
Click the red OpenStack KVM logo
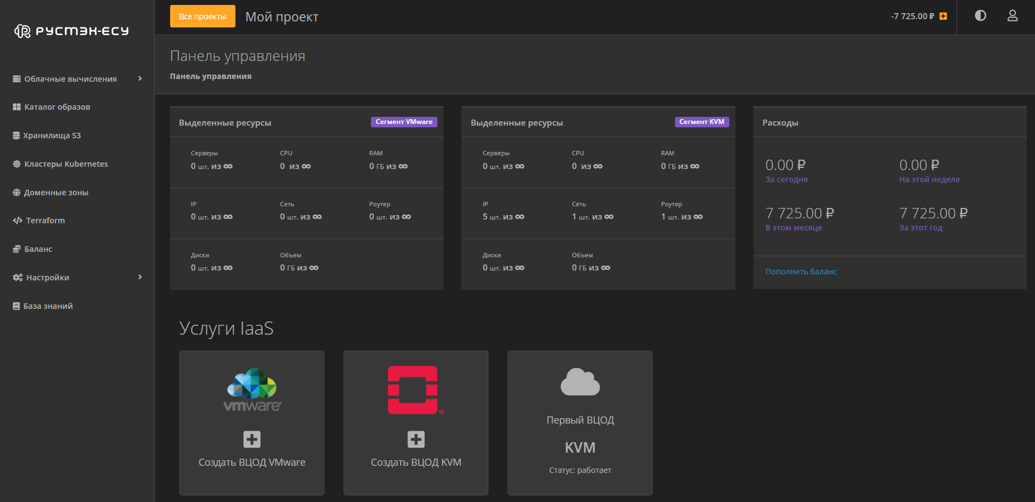click(x=415, y=390)
